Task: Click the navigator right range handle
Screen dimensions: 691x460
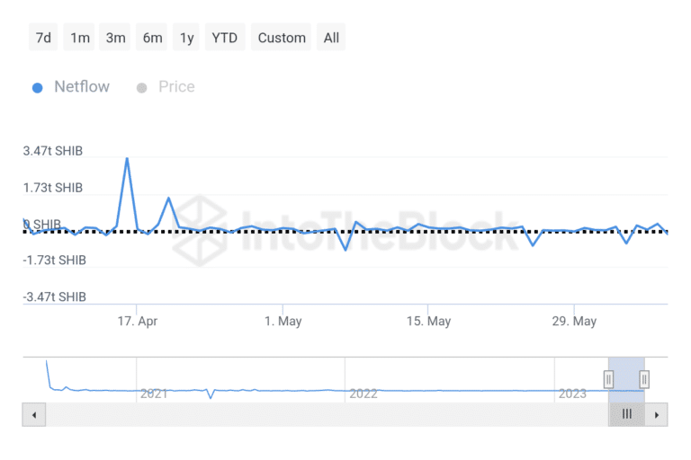Action: pyautogui.click(x=644, y=379)
